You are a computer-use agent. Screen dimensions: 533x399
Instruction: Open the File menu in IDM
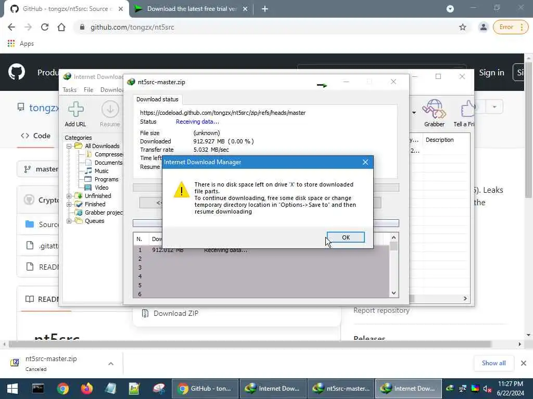point(88,89)
